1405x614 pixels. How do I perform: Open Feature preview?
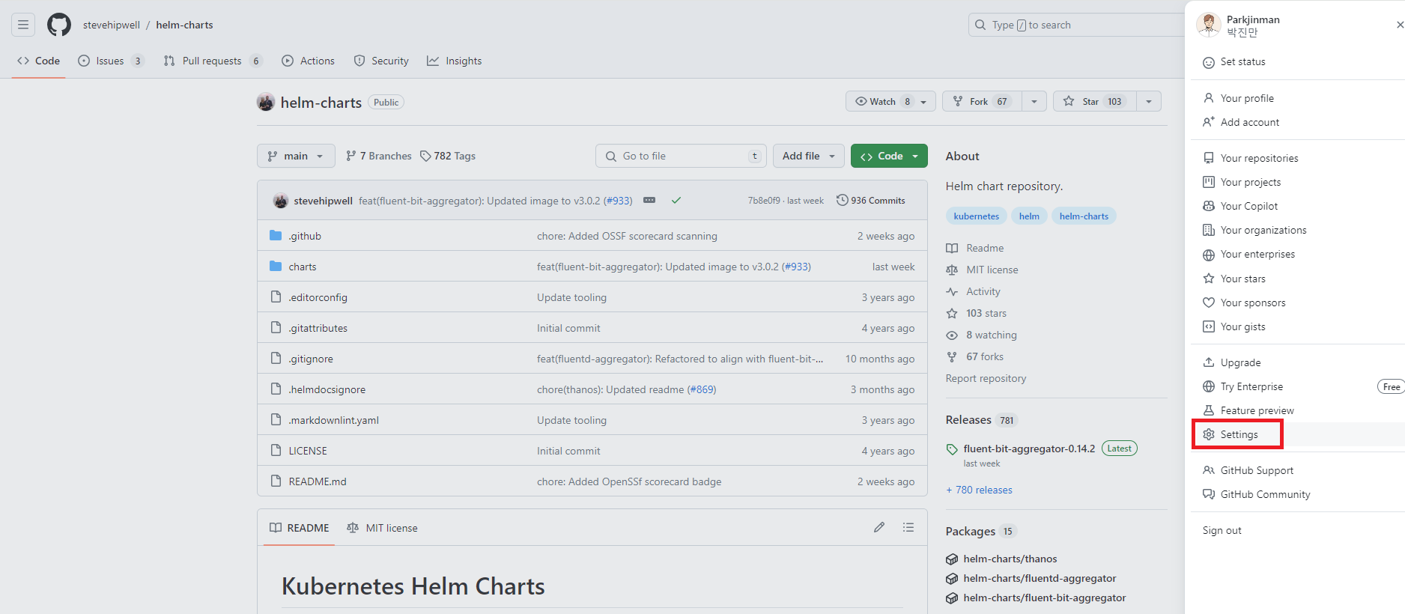(1248, 410)
